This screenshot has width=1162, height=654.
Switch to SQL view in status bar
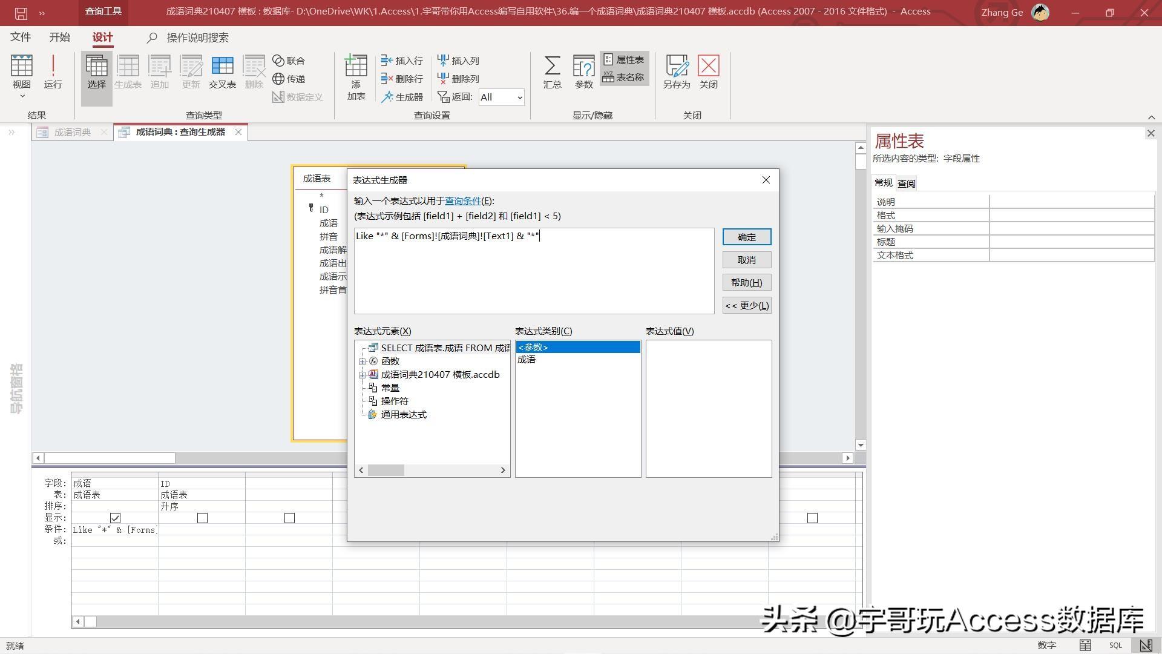(1115, 646)
